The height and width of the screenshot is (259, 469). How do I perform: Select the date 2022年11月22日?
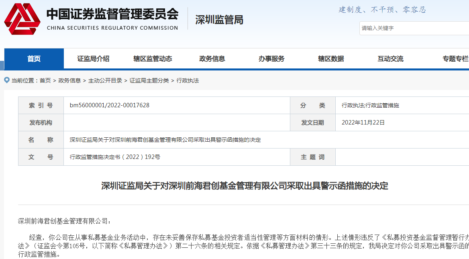coord(363,122)
